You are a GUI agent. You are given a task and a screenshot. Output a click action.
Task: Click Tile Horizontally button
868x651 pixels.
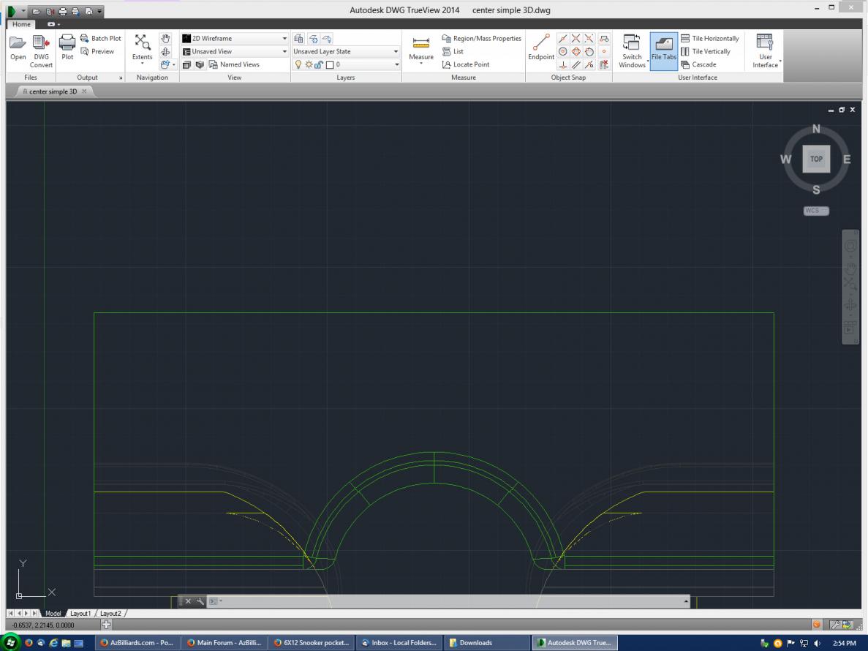709,39
